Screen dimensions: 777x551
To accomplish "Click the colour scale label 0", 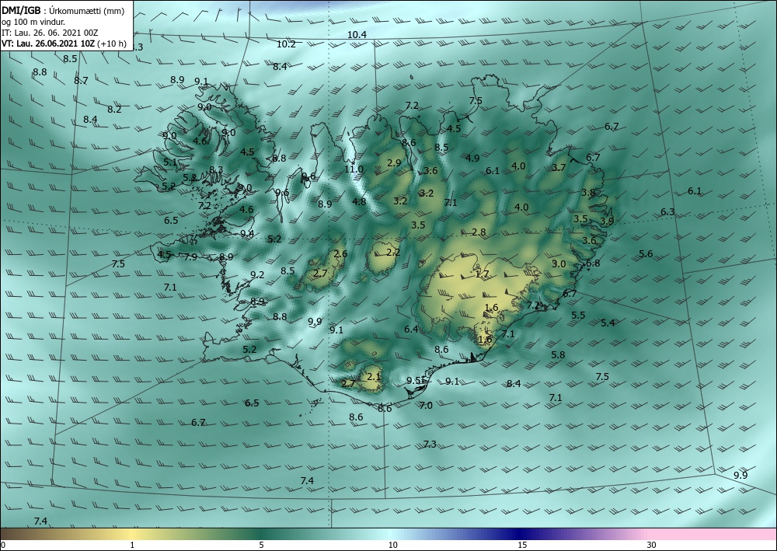I will 3,546.
